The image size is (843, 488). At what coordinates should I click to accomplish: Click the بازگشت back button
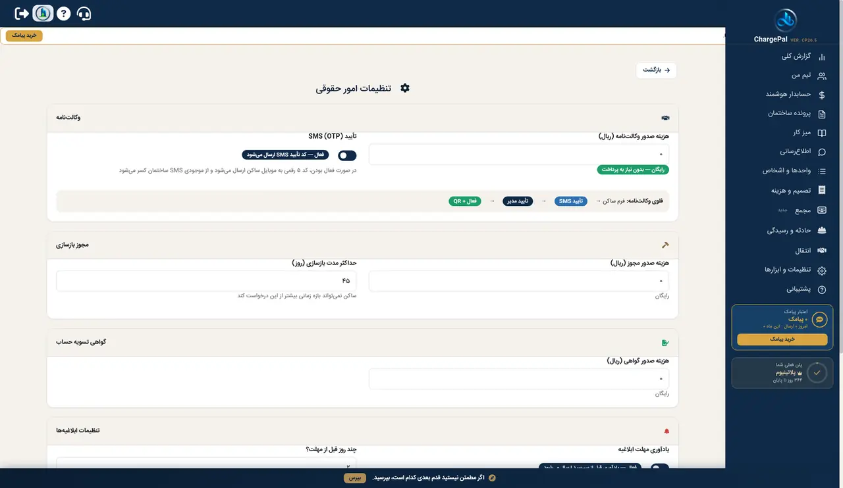tap(656, 70)
